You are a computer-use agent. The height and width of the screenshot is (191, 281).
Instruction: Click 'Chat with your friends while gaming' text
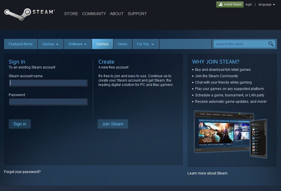(223, 82)
